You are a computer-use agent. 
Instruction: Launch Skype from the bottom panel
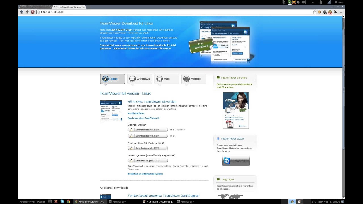62,202
